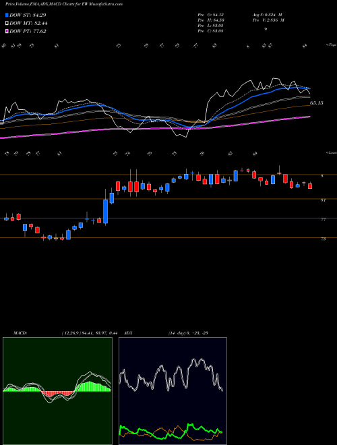Click the 65.15 price label on EMA chart

click(x=317, y=103)
